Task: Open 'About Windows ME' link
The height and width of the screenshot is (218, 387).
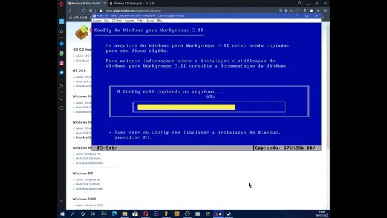Action: pos(88,154)
